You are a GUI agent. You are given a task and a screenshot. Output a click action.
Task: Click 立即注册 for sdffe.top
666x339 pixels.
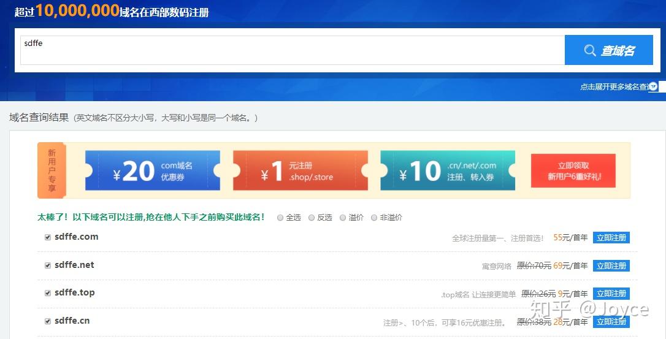611,294
